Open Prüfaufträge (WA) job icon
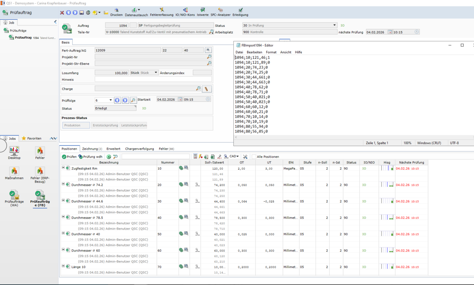 point(14,198)
